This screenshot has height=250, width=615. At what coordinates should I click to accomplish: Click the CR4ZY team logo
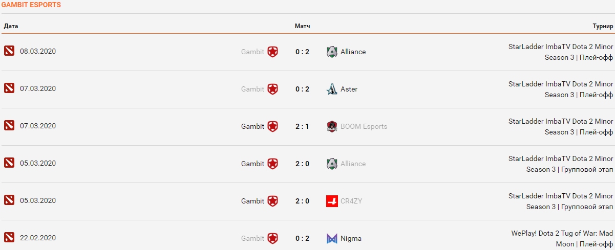click(x=332, y=201)
